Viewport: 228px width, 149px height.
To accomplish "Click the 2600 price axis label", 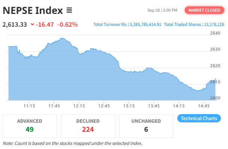I will (215, 98).
